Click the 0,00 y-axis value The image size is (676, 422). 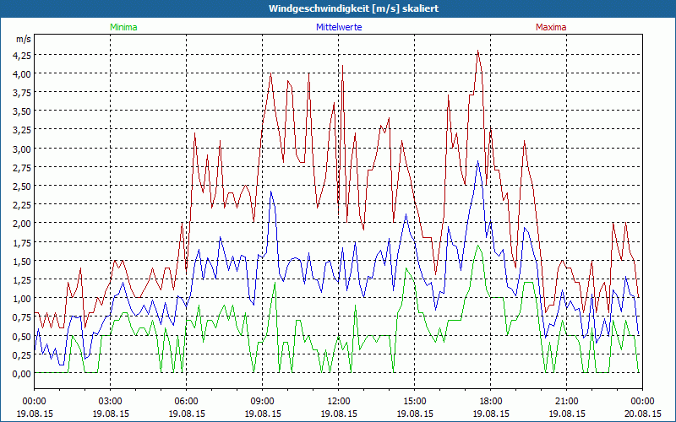22,374
